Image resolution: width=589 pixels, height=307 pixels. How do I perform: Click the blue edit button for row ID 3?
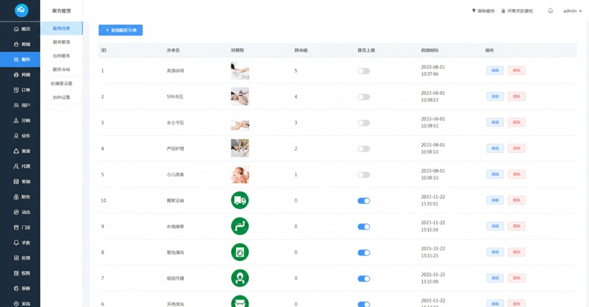495,122
